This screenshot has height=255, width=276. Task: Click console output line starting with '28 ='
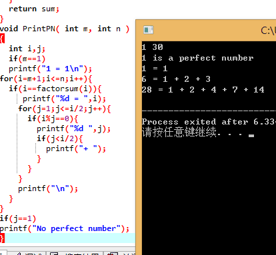point(203,90)
